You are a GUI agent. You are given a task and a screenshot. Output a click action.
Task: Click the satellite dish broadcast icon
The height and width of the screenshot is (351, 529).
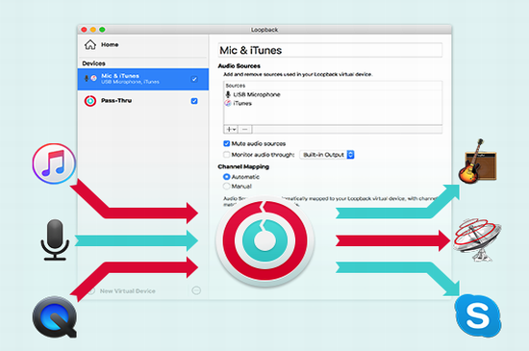click(x=477, y=239)
